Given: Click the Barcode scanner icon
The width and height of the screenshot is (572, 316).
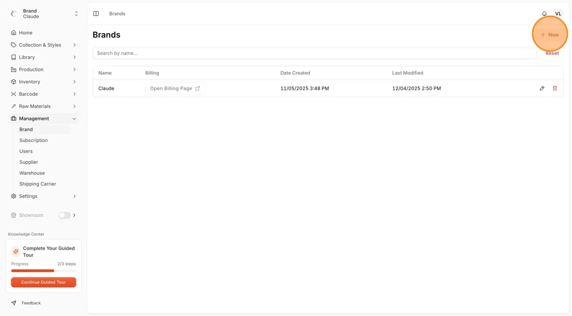Looking at the screenshot, I should [13, 94].
